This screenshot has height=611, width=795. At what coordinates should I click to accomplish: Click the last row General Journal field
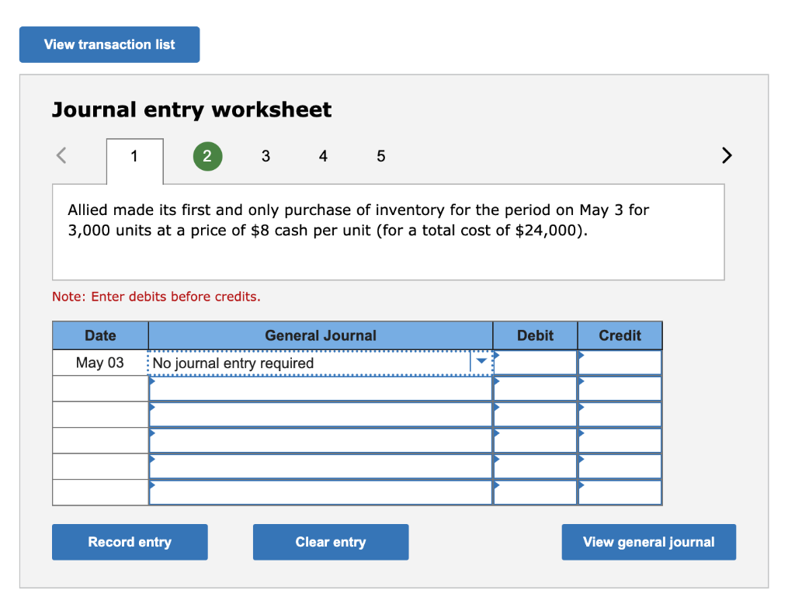pos(321,492)
